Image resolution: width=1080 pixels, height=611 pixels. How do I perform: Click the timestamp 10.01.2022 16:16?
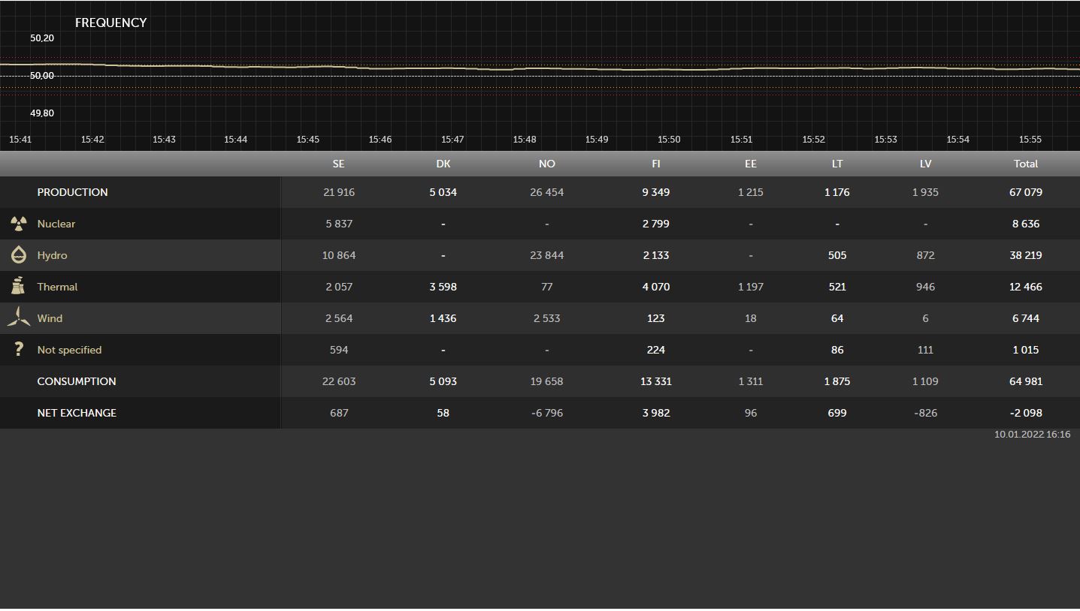[1032, 435]
